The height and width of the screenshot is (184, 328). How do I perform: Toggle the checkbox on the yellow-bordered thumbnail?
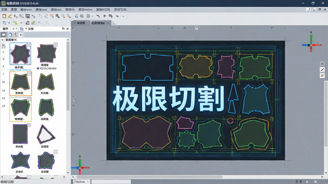coord(29,99)
